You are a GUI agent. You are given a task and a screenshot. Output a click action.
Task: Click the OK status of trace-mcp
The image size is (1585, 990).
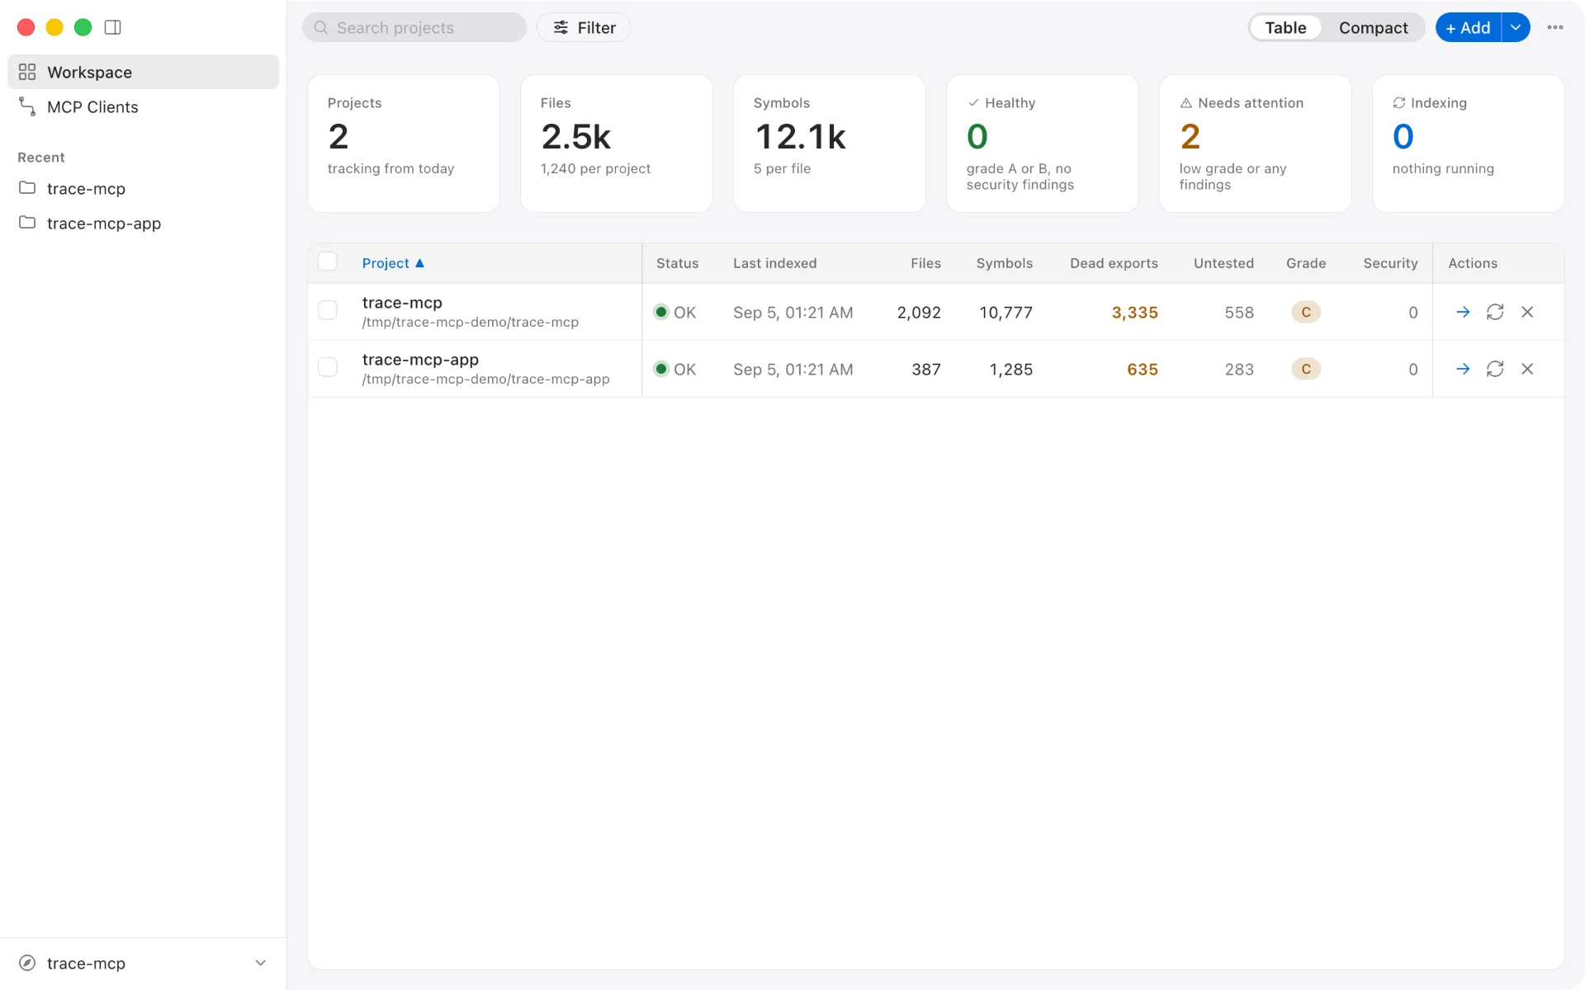[x=674, y=312]
